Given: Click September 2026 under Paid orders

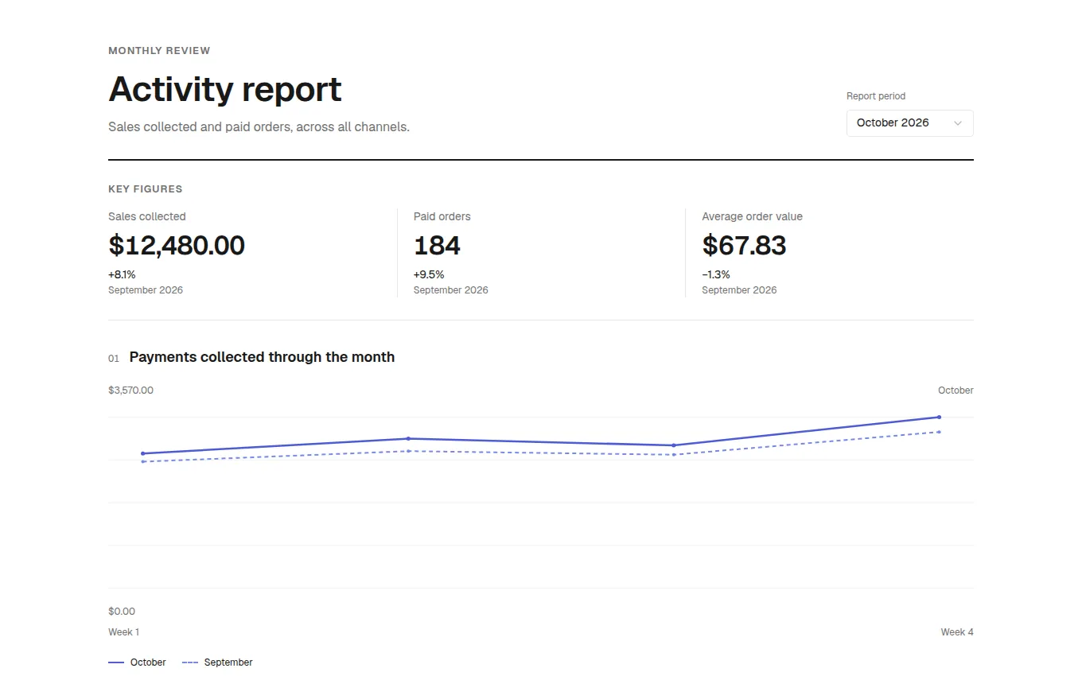Looking at the screenshot, I should (451, 290).
